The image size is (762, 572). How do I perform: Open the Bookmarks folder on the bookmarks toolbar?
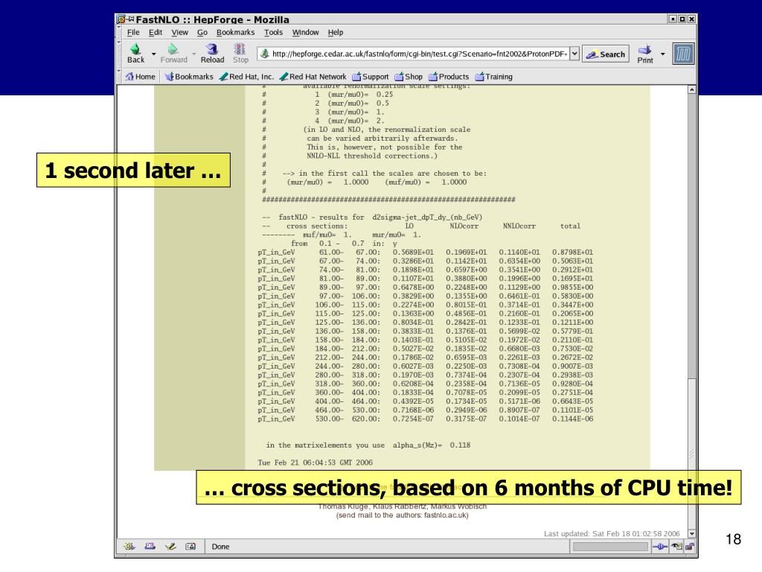click(189, 77)
